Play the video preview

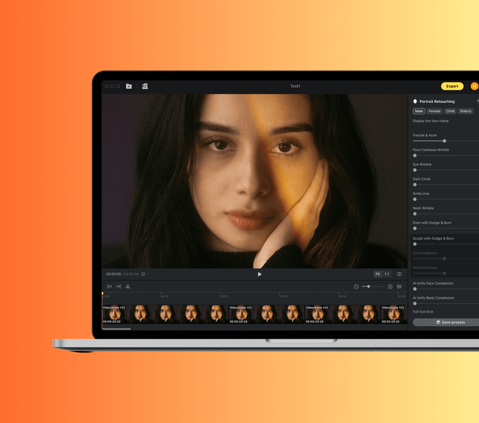[x=259, y=274]
